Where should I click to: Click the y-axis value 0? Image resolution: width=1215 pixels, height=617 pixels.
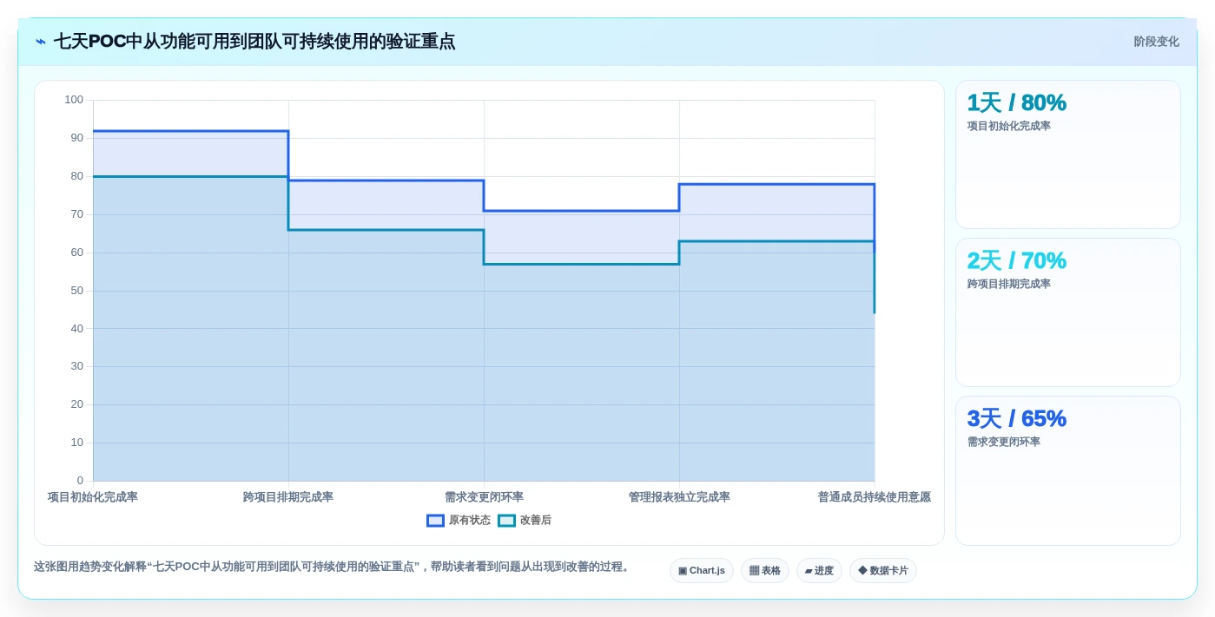pos(80,481)
